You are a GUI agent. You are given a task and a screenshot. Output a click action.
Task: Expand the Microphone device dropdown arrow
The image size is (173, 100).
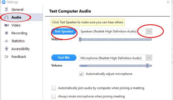coord(149,58)
